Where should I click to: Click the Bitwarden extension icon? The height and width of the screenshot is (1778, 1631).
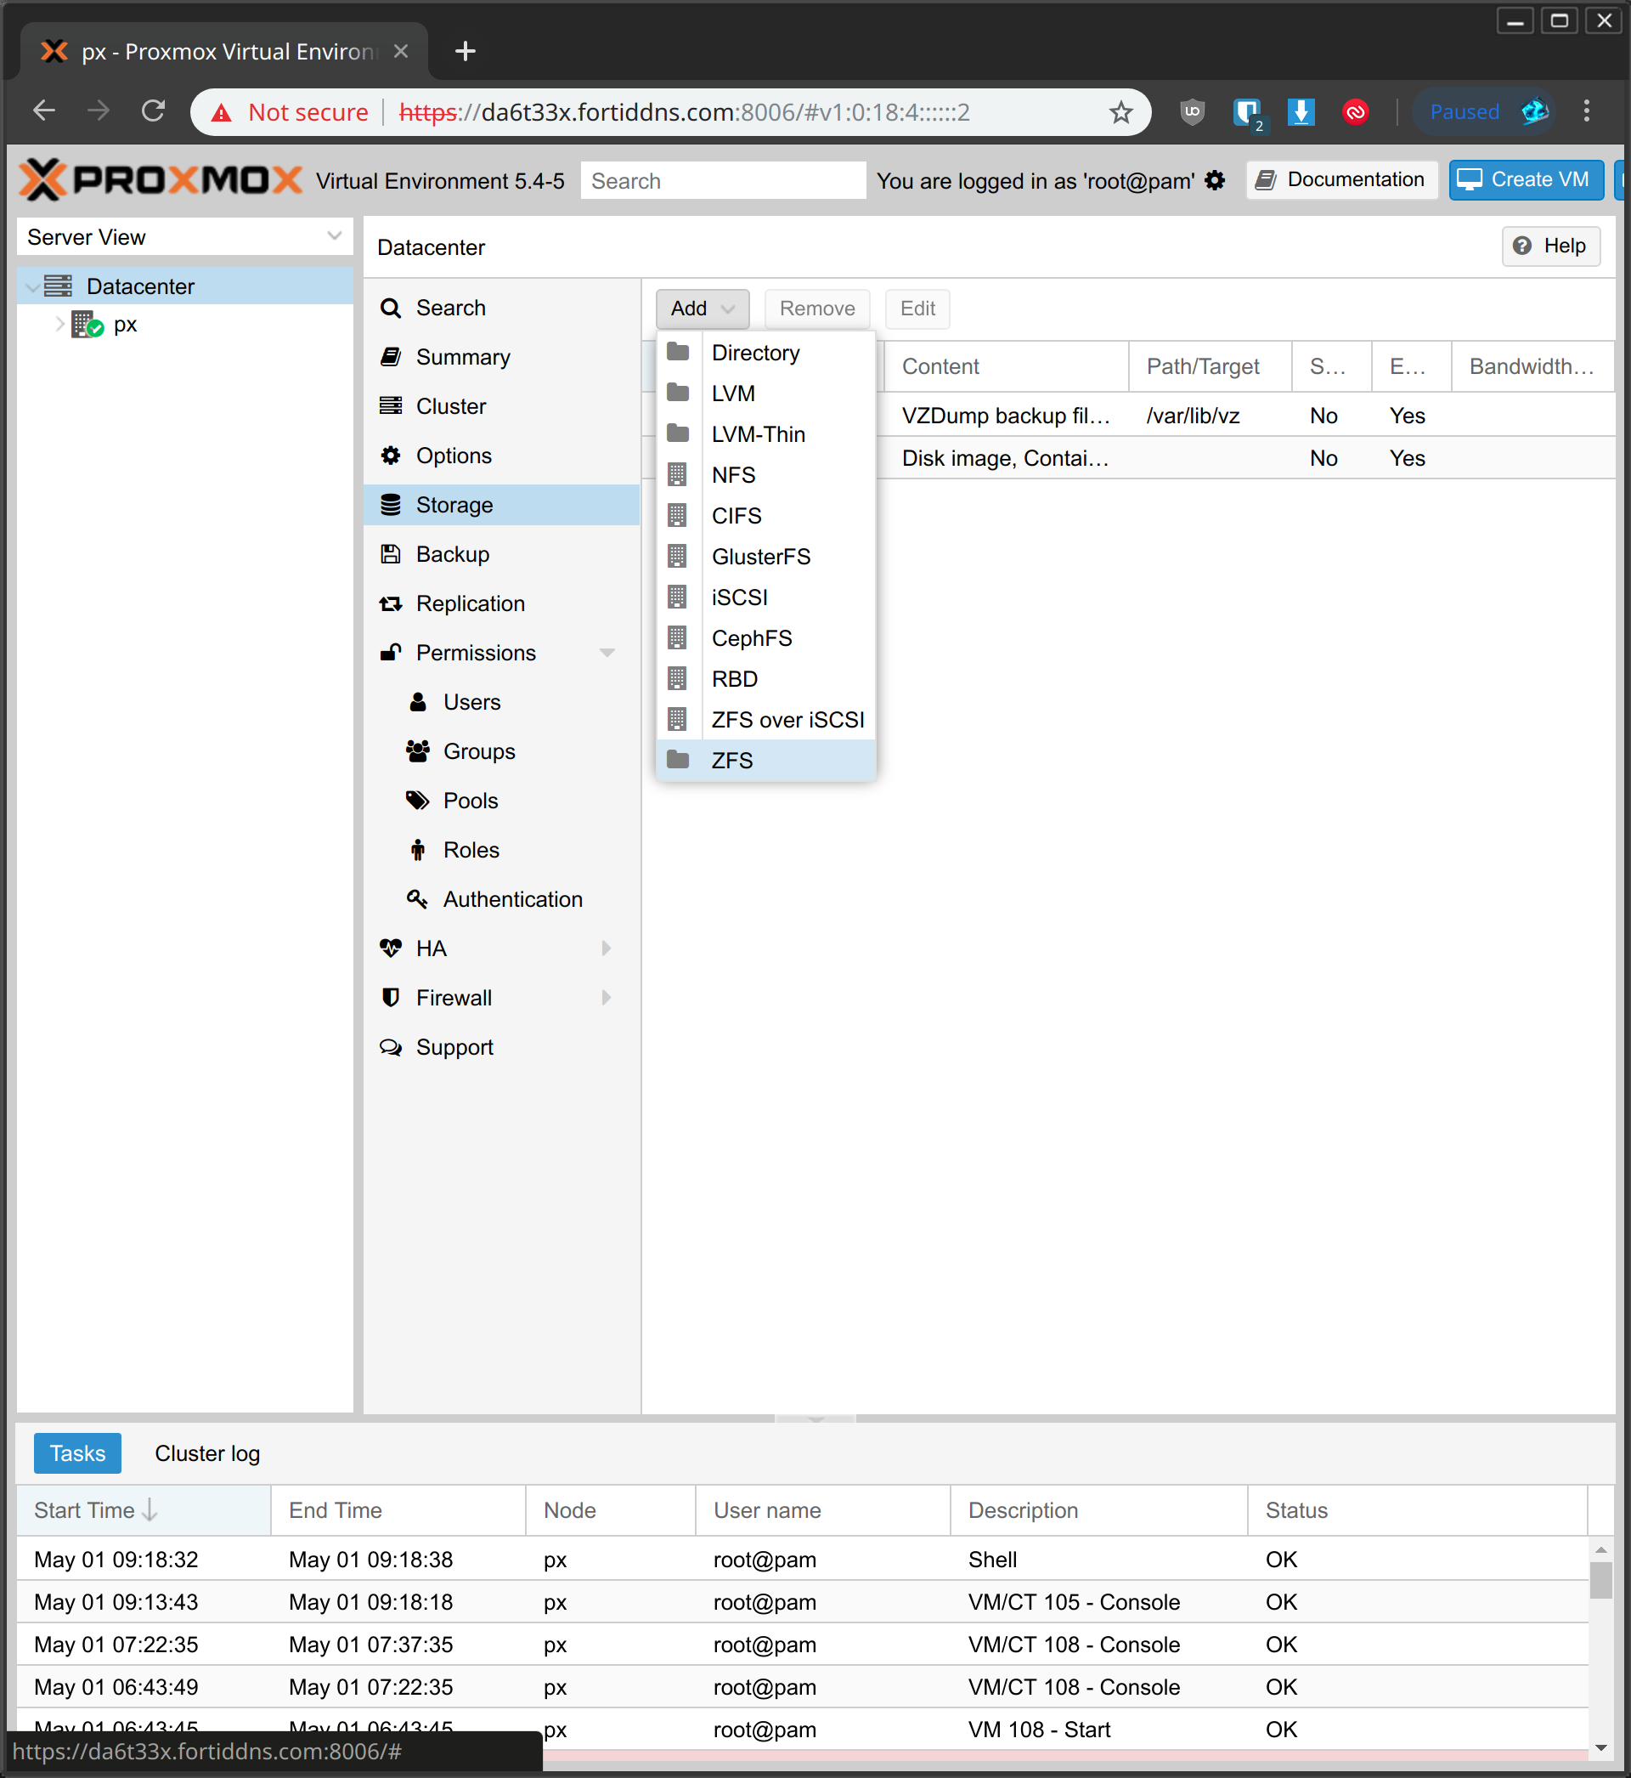click(1248, 113)
